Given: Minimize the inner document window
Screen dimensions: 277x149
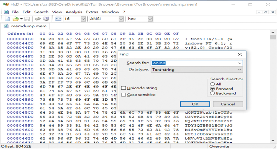Looking at the screenshot, I should [259, 12].
